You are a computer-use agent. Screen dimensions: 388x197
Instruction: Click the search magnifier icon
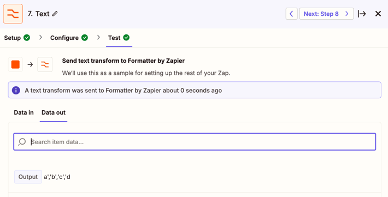coord(22,142)
